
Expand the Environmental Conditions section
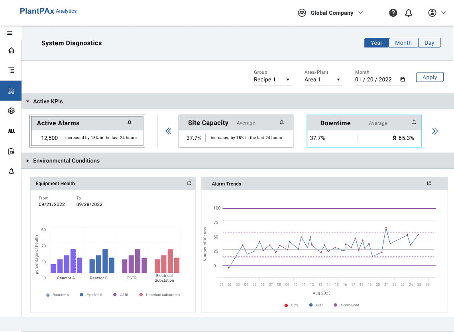coord(28,161)
